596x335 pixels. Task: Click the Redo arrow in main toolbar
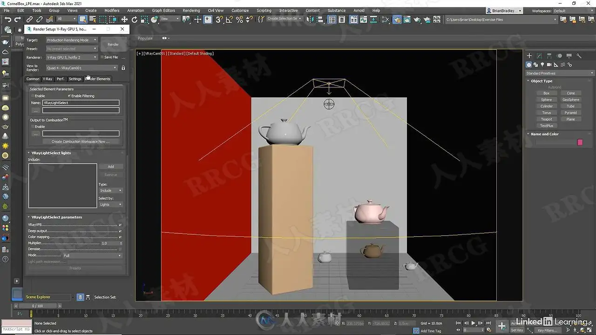coord(18,20)
